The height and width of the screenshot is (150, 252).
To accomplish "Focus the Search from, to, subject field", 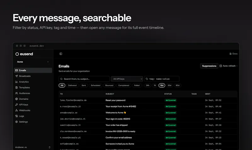I will pos(84,79).
